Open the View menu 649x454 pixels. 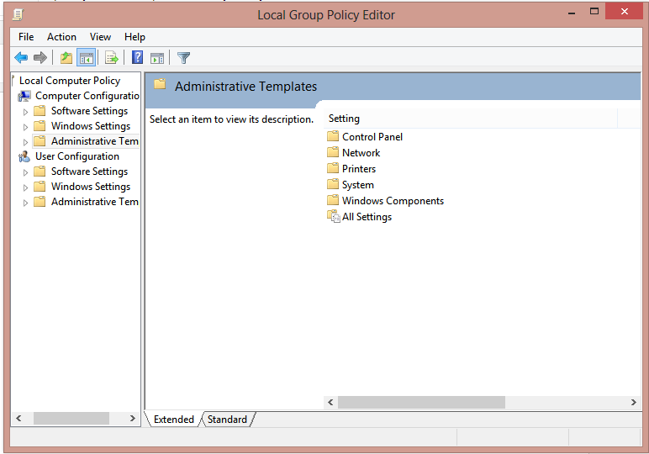[100, 37]
